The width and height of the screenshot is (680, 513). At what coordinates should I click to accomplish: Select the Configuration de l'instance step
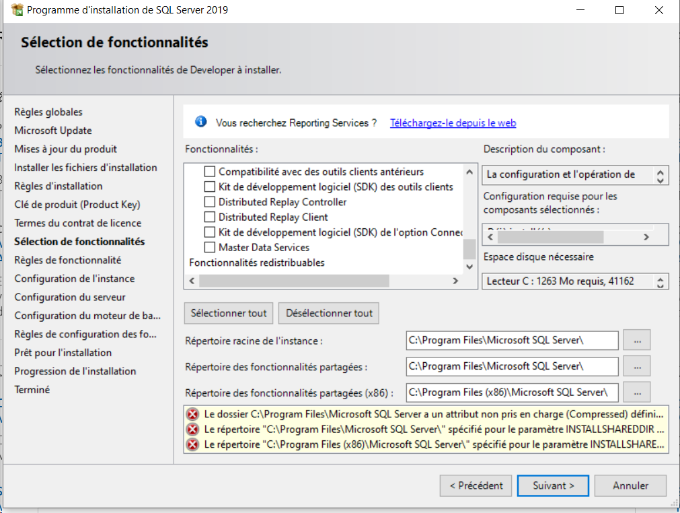(x=75, y=279)
